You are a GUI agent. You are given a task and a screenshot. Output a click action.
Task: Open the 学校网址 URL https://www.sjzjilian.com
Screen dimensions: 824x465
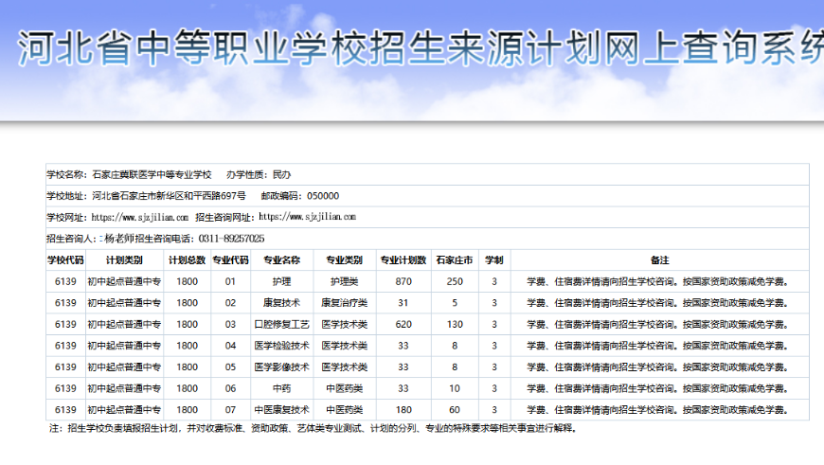click(140, 217)
